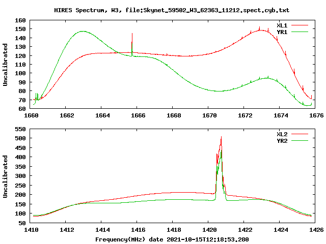
Task: Click the red XL1 legend line sample
Action: pyautogui.click(x=300, y=25)
